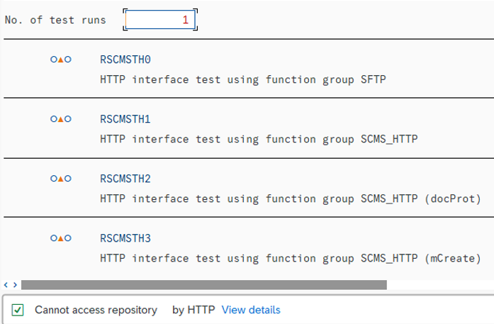
Task: Click the horizontal scrollbar thumb
Action: pos(204,285)
